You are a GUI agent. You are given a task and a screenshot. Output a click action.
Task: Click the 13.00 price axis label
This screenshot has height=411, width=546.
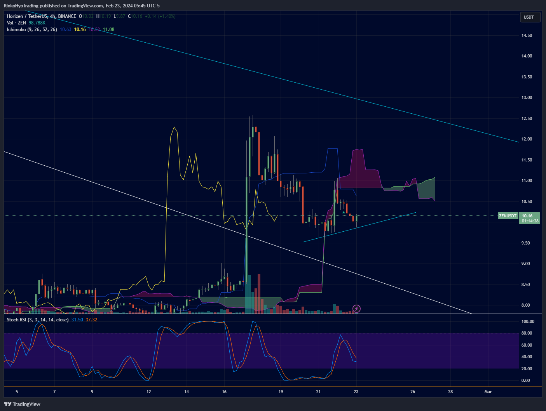click(527, 97)
